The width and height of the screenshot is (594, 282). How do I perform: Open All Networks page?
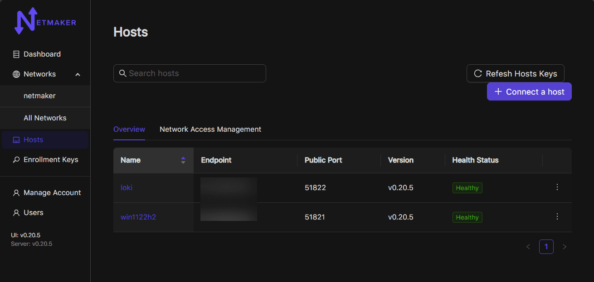(x=45, y=118)
